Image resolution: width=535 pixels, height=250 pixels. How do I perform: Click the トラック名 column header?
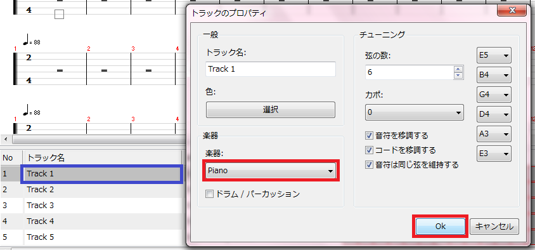103,157
